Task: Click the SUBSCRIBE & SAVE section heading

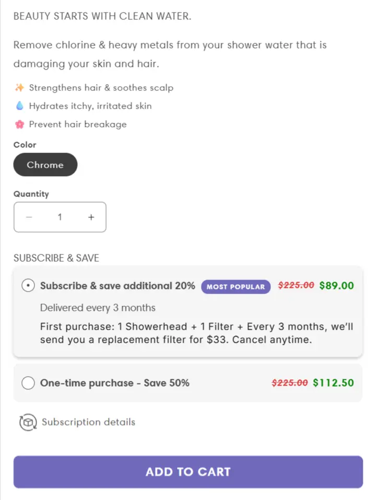Action: tap(56, 258)
